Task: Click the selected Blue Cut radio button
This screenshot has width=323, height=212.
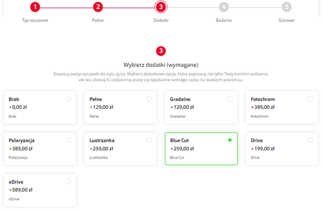Action: tap(230, 140)
